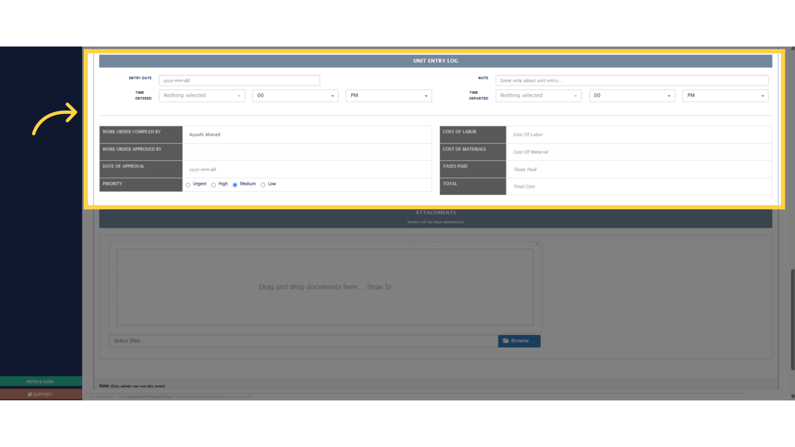The image size is (795, 447).
Task: Open the Terms & Conditions link
Action: pos(210,396)
